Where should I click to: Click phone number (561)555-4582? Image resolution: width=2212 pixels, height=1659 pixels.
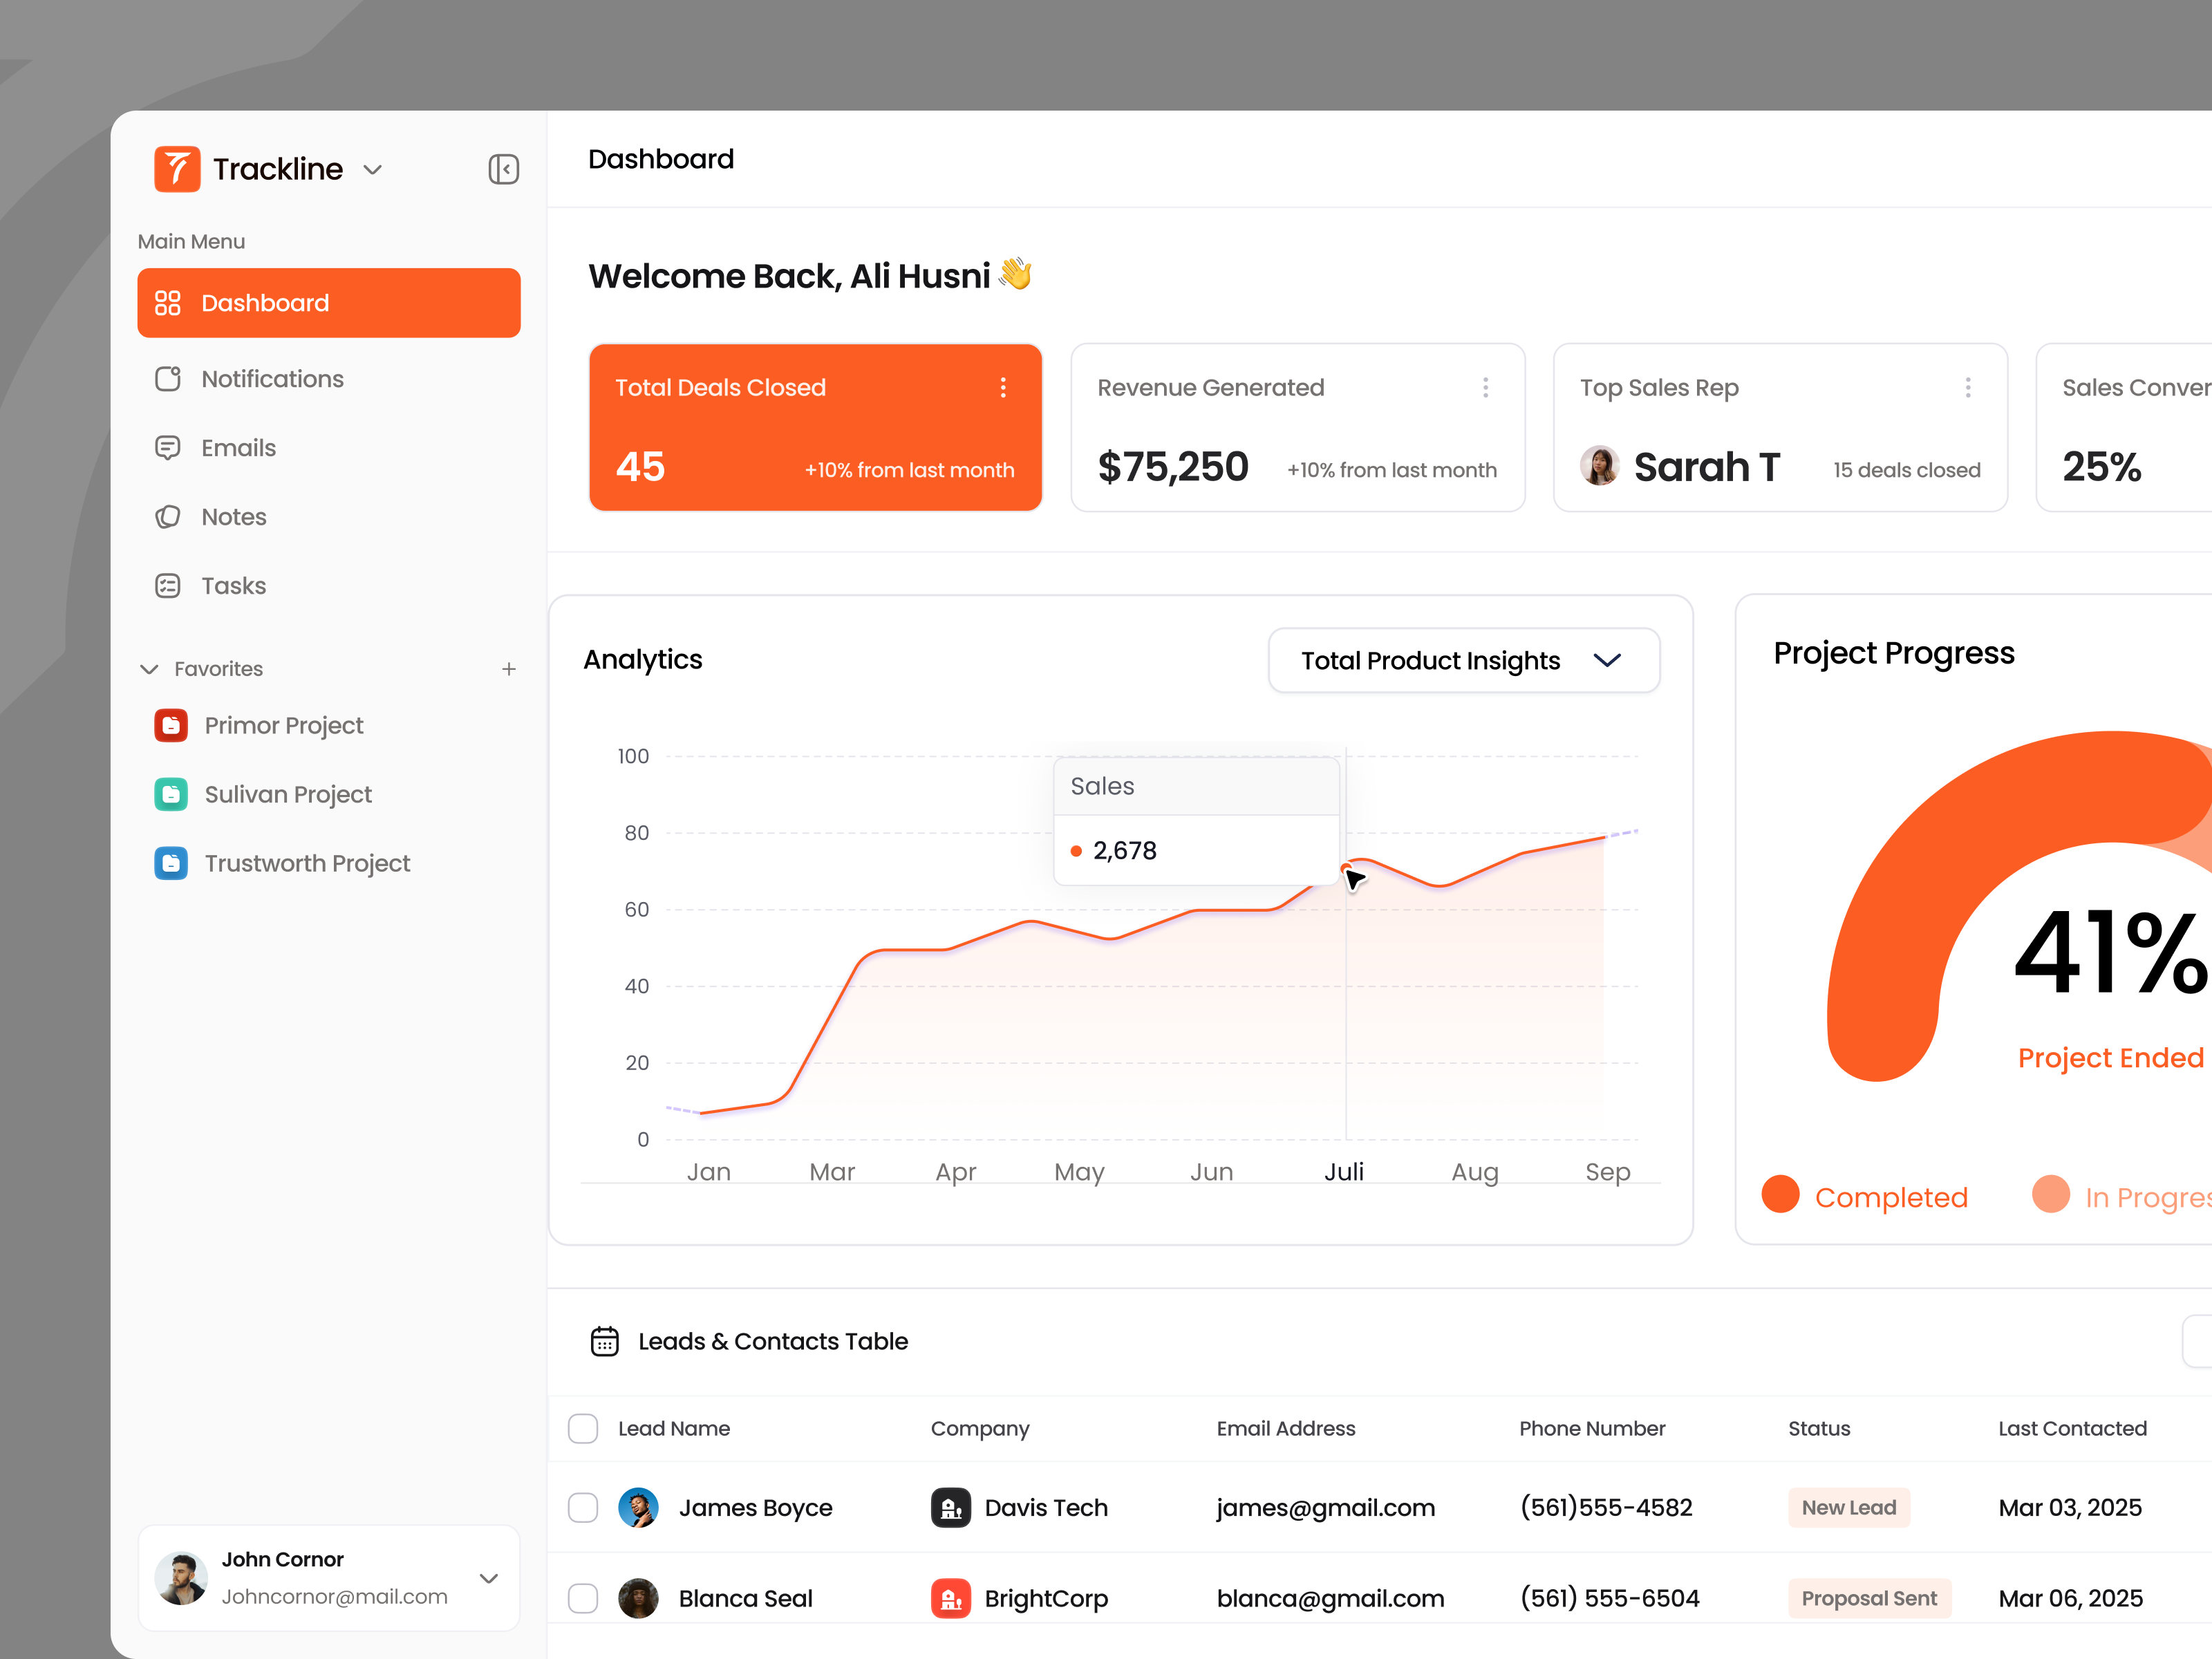tap(1606, 1507)
